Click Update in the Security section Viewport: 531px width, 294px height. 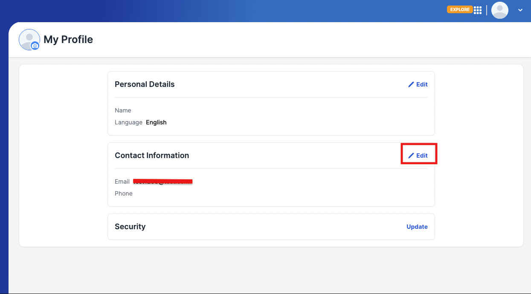(x=417, y=226)
